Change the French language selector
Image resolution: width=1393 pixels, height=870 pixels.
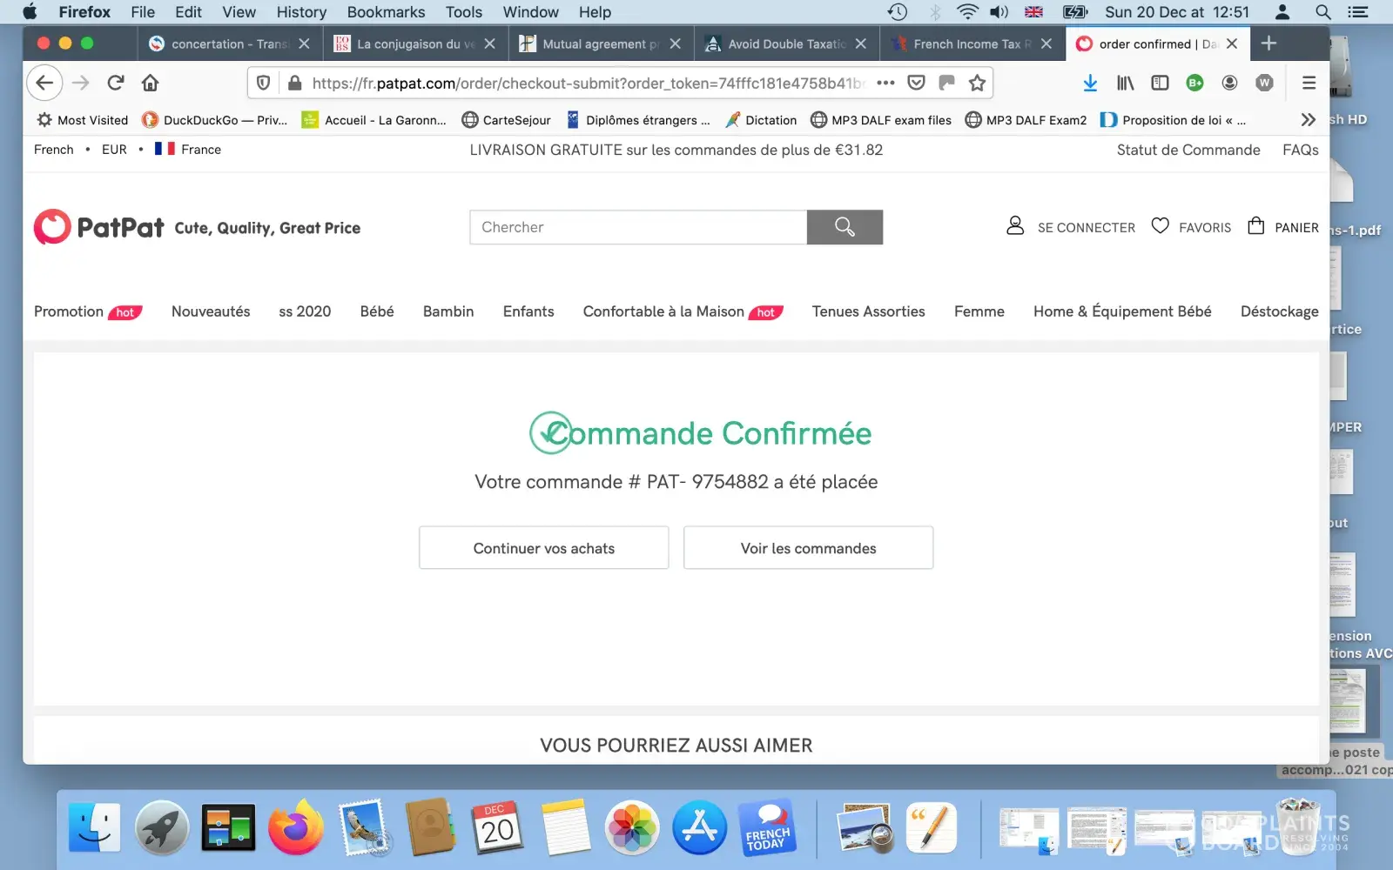click(x=54, y=150)
